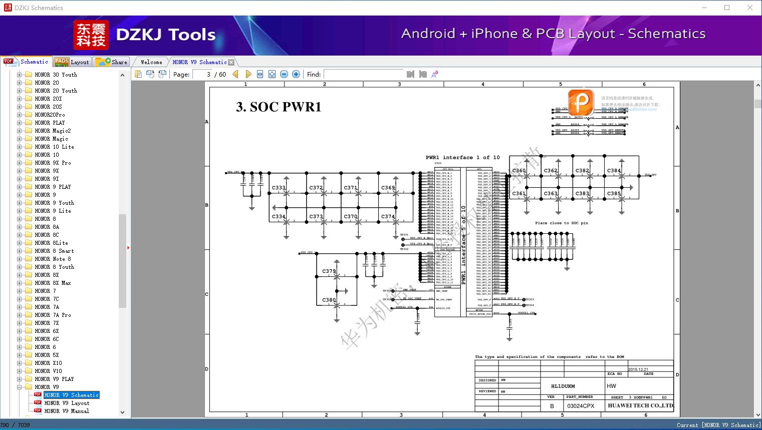Switch to the PADS Layout tab

coord(72,62)
